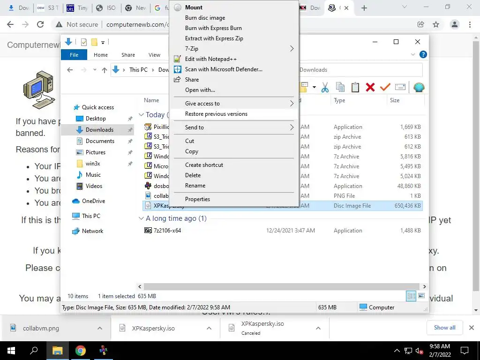480x360 pixels.
Task: Click the Copy documents toolbar icon
Action: tap(340, 88)
